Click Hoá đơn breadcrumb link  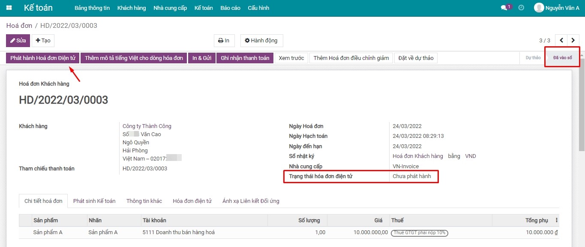[19, 26]
